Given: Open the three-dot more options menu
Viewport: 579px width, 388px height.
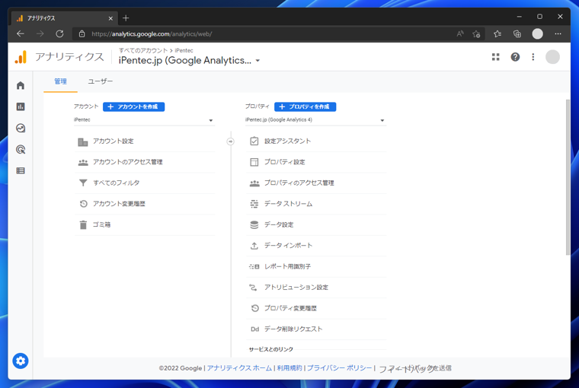Looking at the screenshot, I should pyautogui.click(x=533, y=57).
